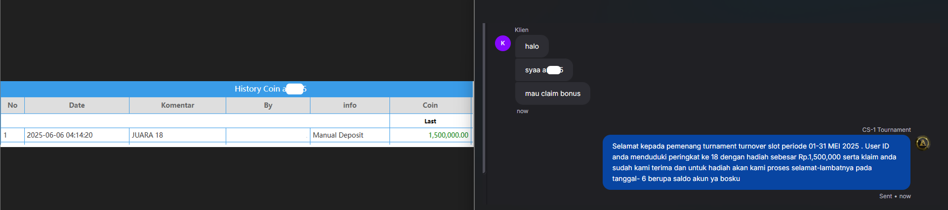This screenshot has height=210, width=948.
Task: Click the CS-1 Tournament agent avatar icon
Action: pos(923,143)
